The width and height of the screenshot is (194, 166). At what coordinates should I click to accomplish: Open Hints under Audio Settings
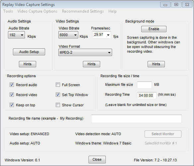pyautogui.click(x=28, y=64)
